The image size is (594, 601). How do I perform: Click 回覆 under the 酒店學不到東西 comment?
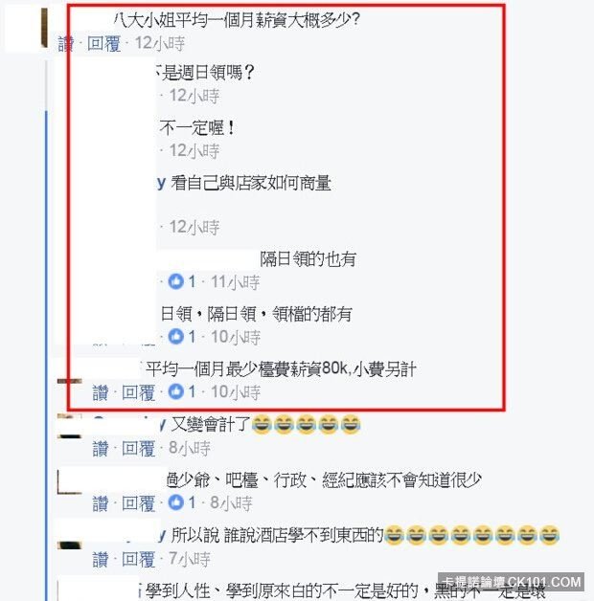coord(138,559)
